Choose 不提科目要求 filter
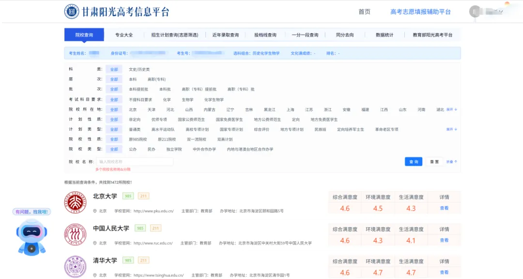 coord(140,100)
